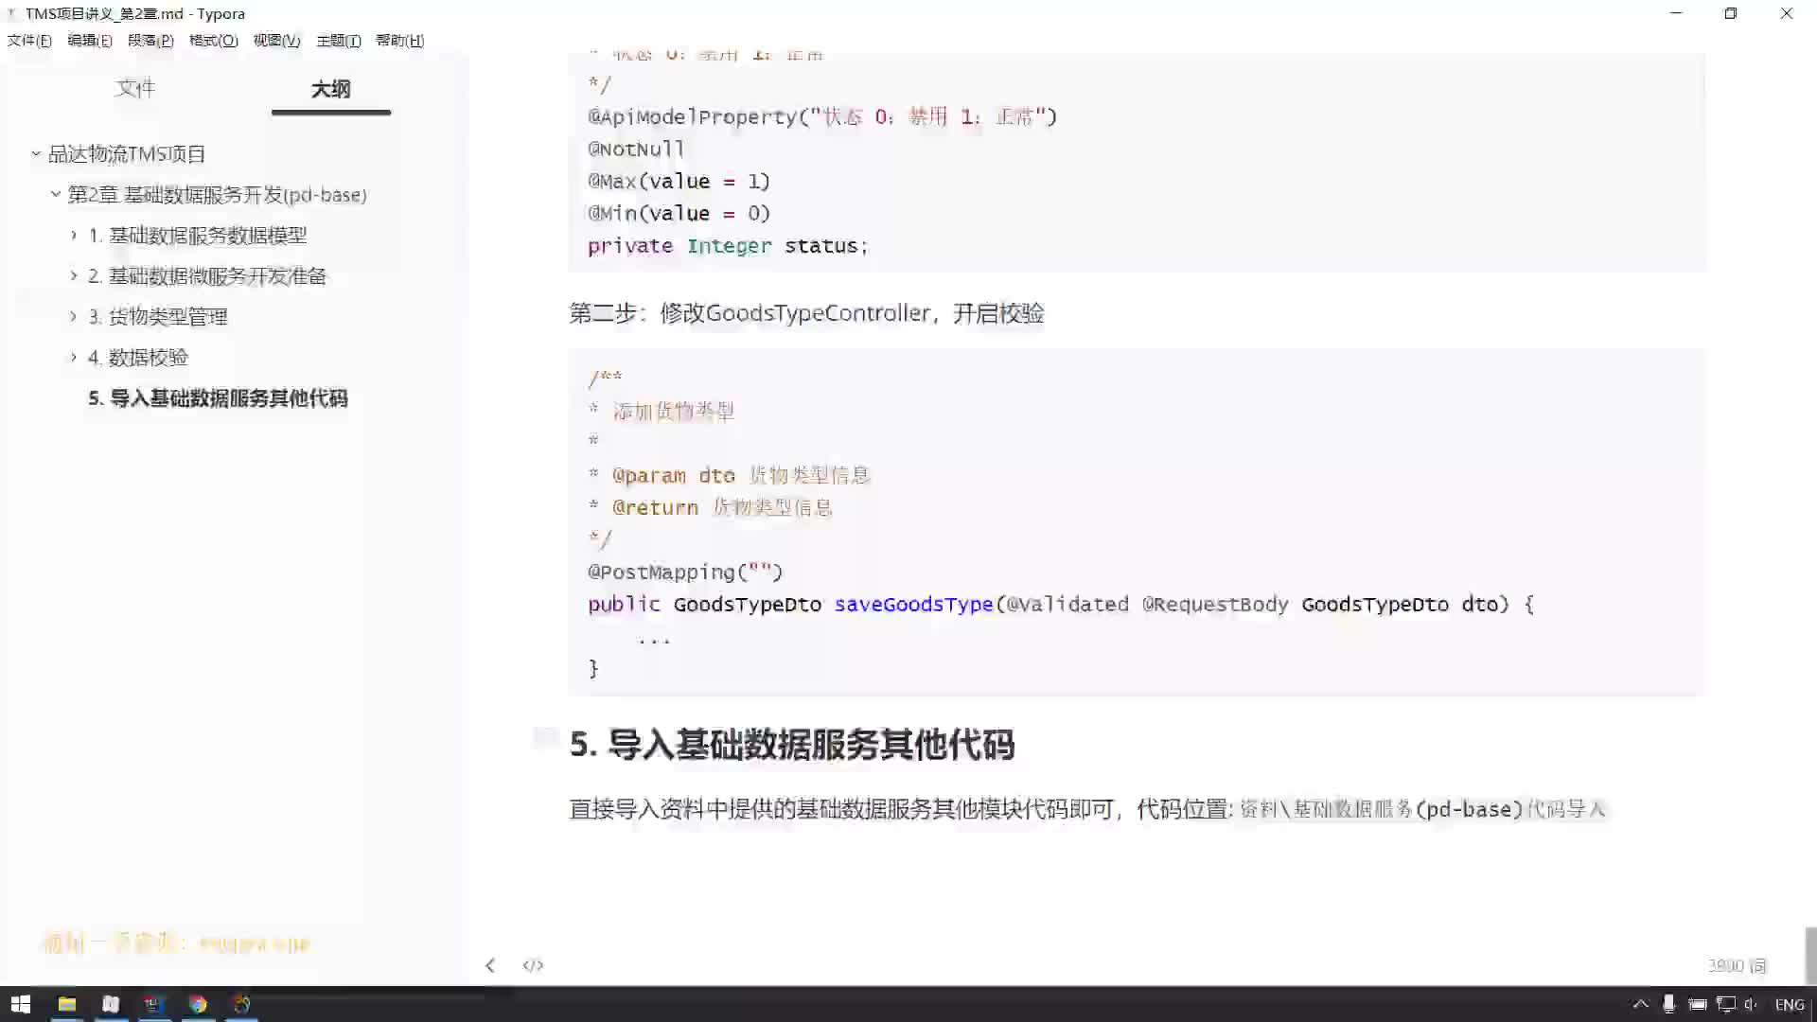1817x1022 pixels.
Task: Open the 段落(P) menu
Action: tap(150, 41)
